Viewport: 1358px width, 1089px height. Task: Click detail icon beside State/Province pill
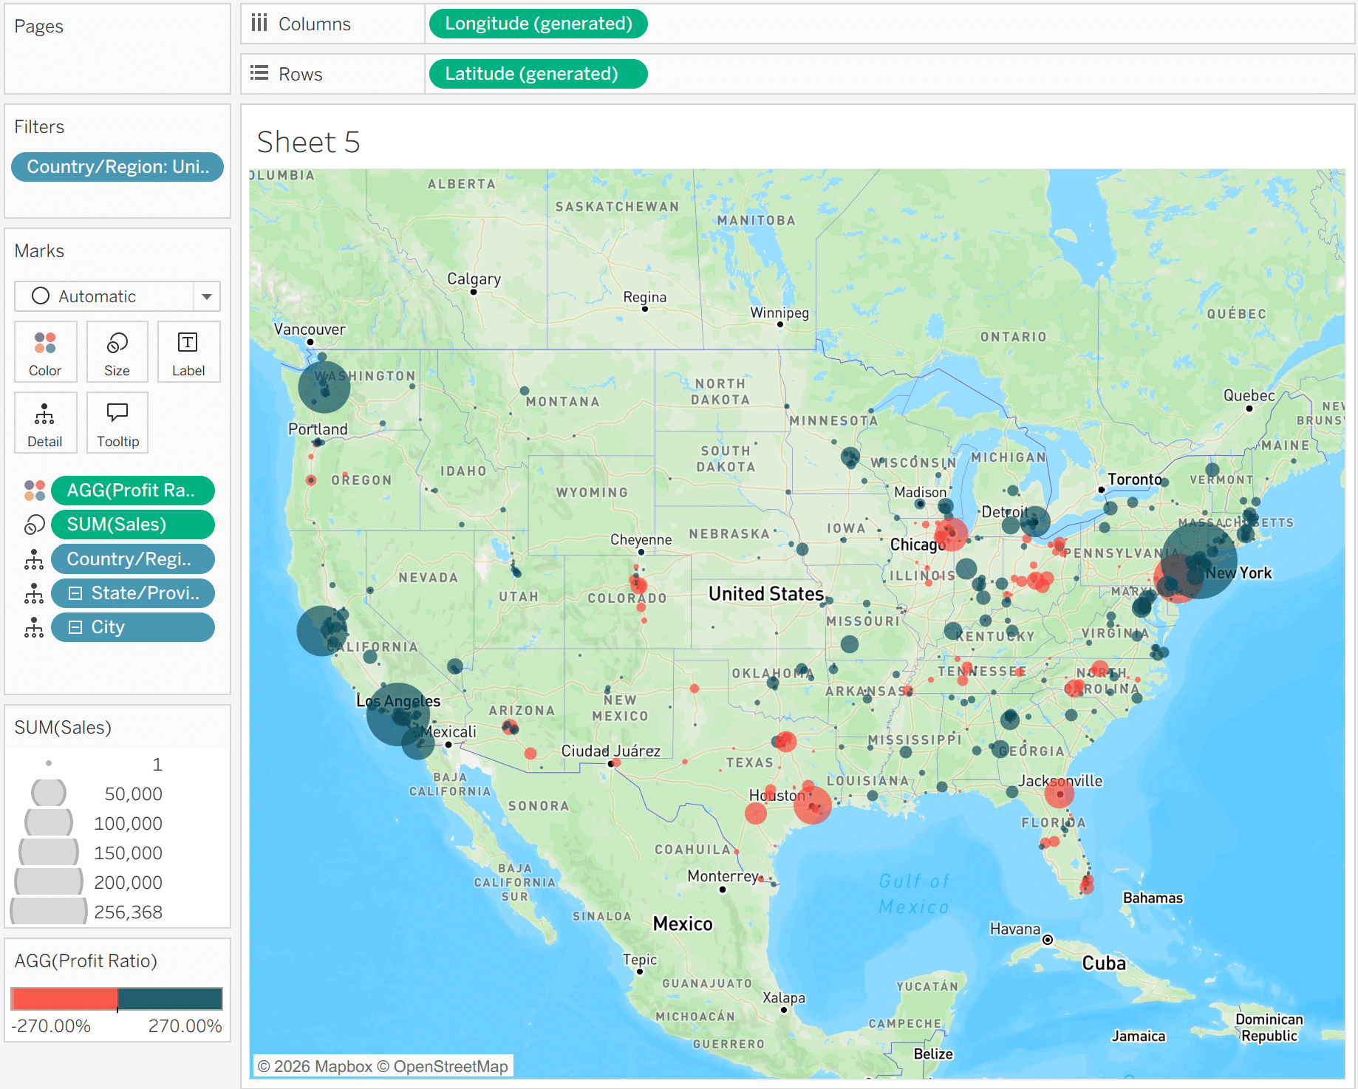(34, 593)
